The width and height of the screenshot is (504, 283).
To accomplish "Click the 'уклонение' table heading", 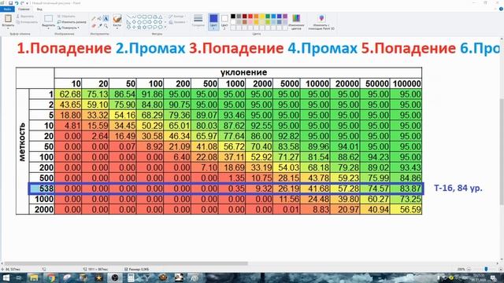I will [243, 72].
